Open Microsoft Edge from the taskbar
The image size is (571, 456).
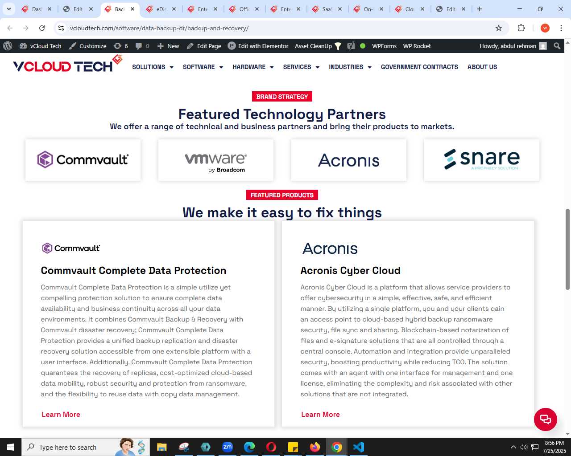[x=249, y=447]
